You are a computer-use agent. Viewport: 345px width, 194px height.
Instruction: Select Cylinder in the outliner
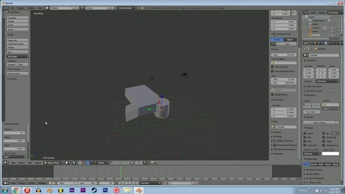[x=316, y=35]
